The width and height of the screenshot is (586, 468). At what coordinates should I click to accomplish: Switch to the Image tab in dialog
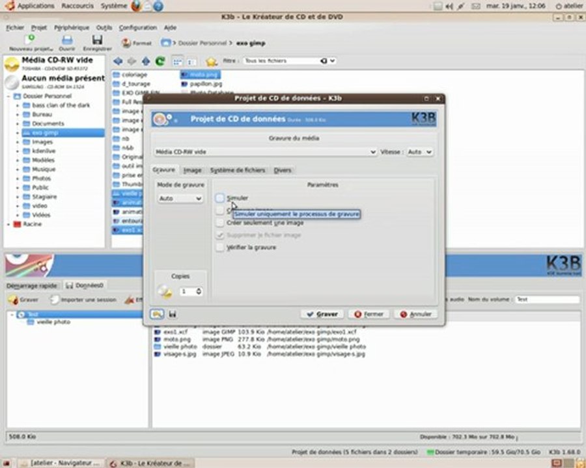(193, 170)
